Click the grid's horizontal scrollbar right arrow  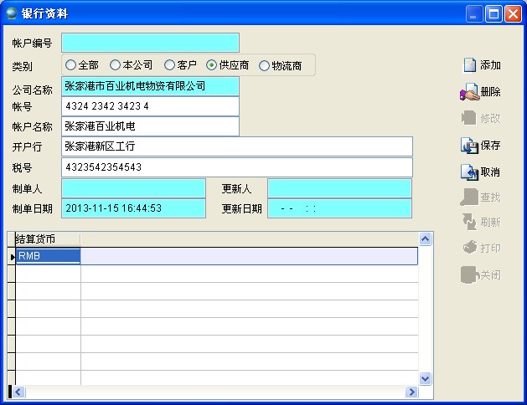point(411,392)
